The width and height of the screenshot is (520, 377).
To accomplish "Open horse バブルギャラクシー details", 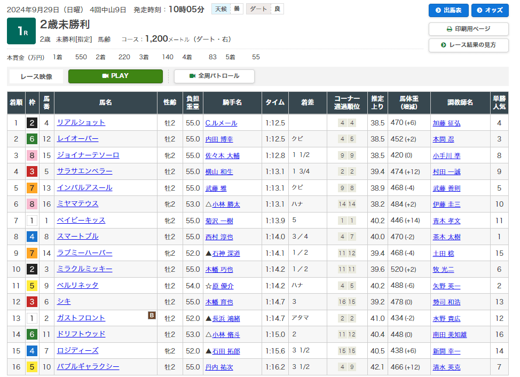I will 88,366.
